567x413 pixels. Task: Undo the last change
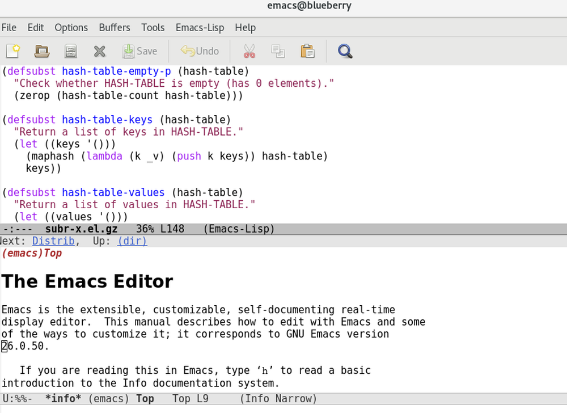200,51
